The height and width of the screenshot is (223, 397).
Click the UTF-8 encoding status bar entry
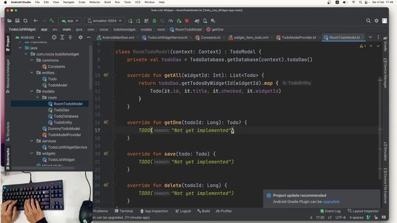[341, 217]
